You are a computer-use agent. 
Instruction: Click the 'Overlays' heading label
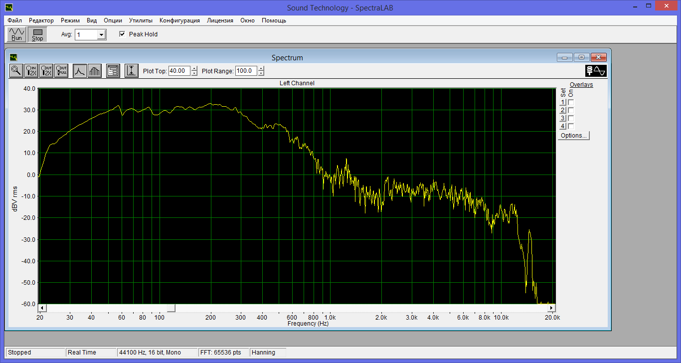click(581, 85)
